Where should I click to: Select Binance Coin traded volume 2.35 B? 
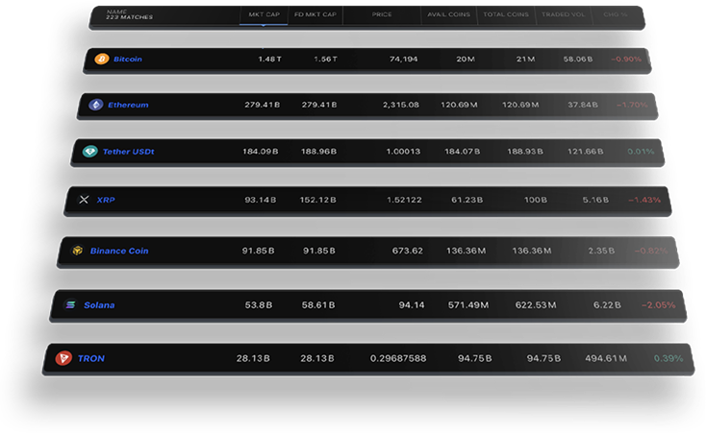pyautogui.click(x=601, y=251)
